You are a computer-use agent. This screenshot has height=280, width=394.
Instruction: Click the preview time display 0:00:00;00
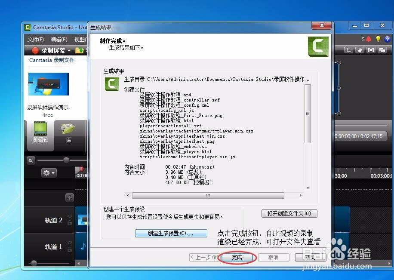pos(345,136)
